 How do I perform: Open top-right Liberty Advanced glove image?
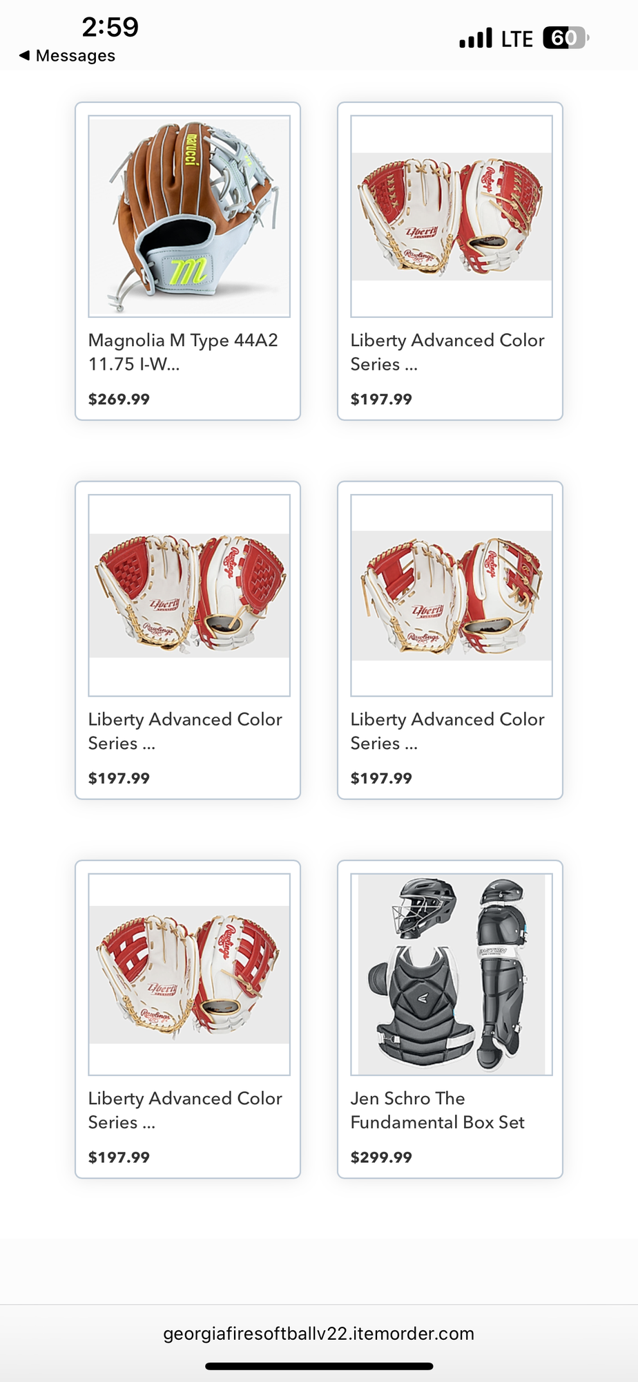[452, 216]
